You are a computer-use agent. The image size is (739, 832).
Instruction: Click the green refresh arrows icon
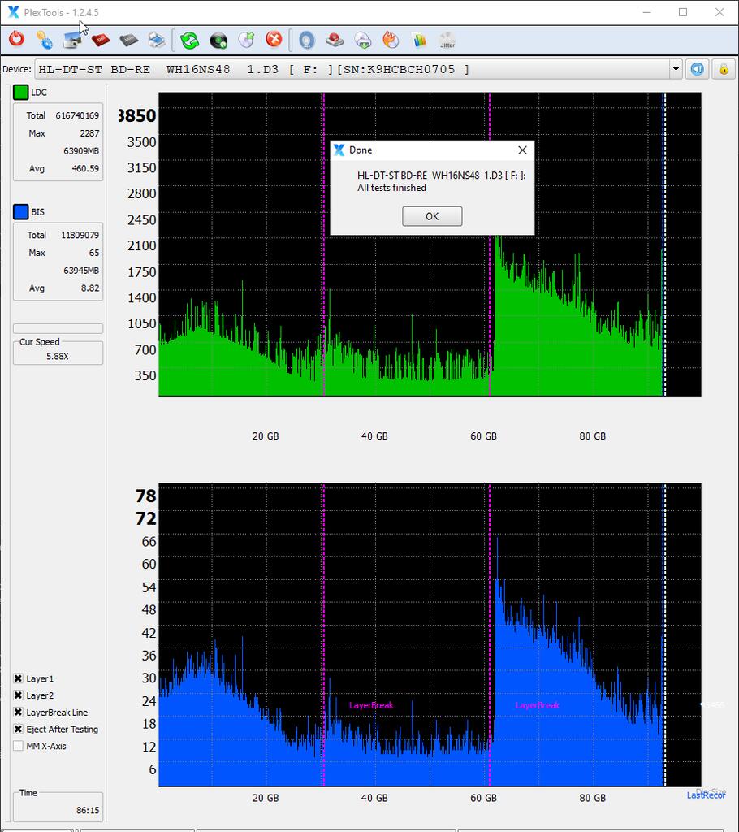click(189, 40)
